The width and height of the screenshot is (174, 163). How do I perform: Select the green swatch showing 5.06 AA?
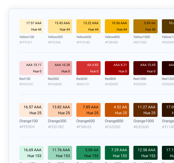(x=88, y=153)
